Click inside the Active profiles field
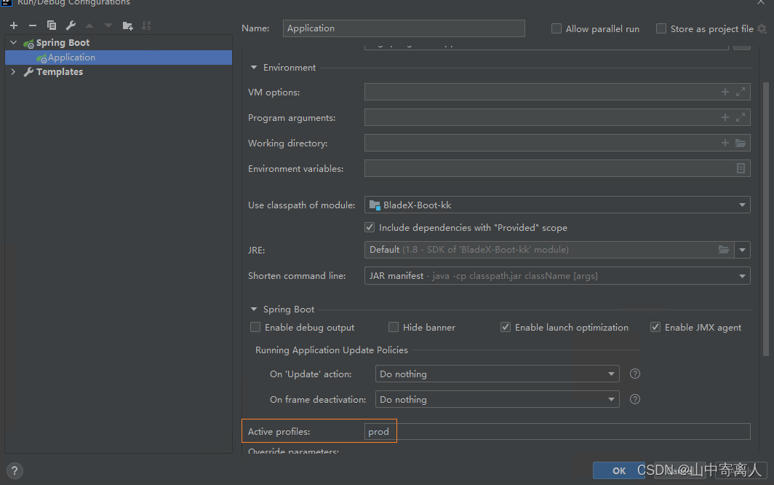The image size is (774, 485). (509, 430)
